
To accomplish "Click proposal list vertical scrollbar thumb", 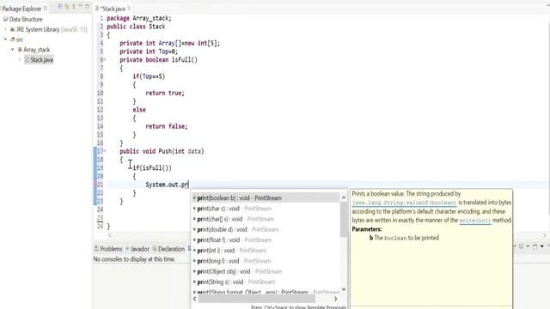I will click(x=344, y=220).
